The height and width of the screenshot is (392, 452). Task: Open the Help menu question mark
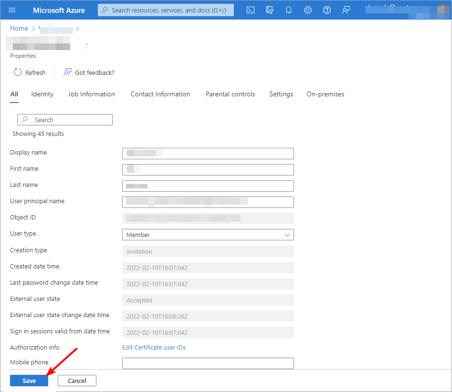click(326, 10)
